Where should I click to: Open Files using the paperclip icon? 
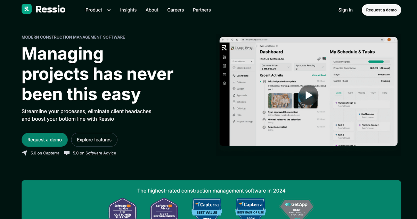click(x=234, y=115)
